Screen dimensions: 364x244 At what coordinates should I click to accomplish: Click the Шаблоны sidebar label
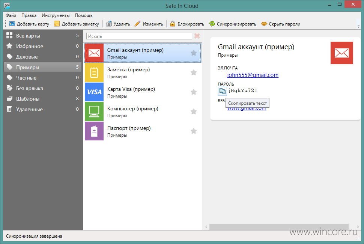[x=28, y=99]
